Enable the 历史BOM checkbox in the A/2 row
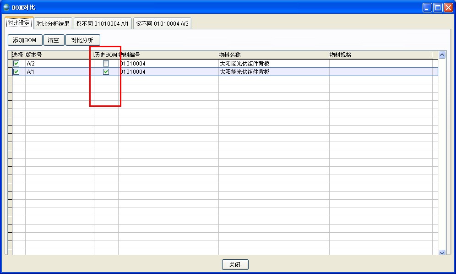456x274 pixels. point(106,64)
